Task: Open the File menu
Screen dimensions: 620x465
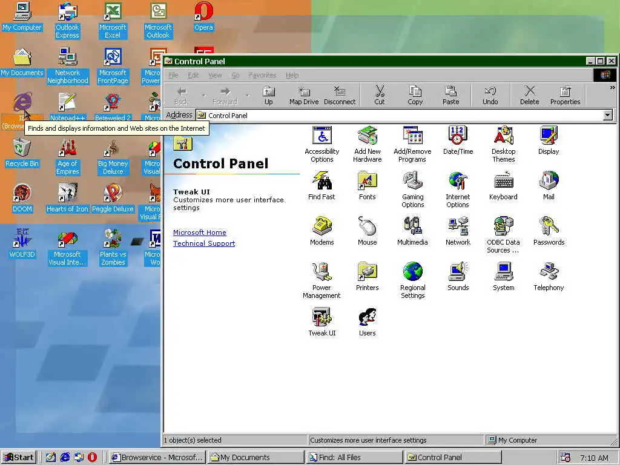Action: [173, 75]
